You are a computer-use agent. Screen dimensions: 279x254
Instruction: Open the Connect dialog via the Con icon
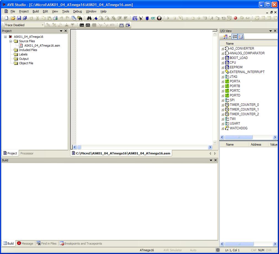pos(82,25)
